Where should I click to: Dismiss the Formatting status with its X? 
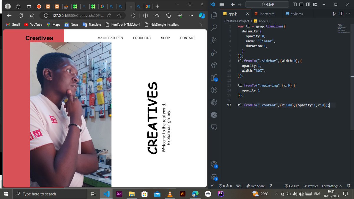(340, 186)
